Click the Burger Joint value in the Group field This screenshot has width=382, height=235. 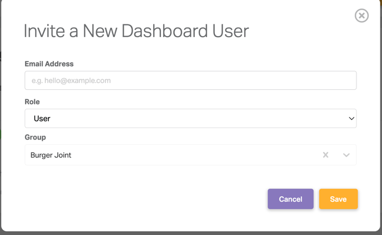[51, 155]
